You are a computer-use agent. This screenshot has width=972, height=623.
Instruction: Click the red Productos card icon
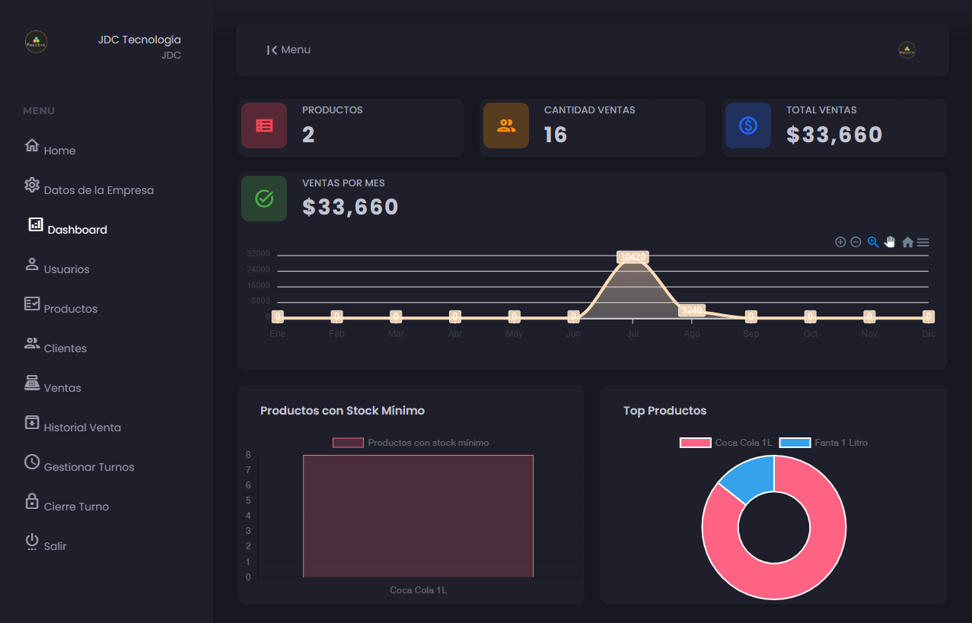click(x=264, y=126)
